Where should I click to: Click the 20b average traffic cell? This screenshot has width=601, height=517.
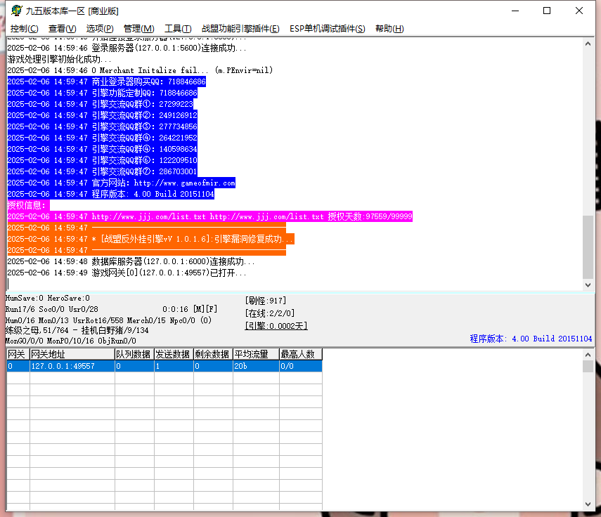(256, 366)
